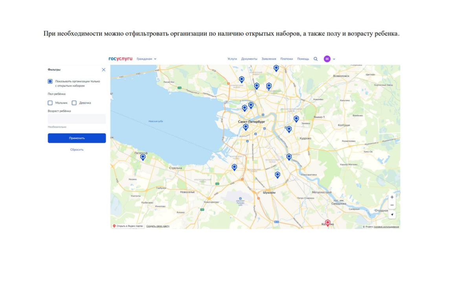This screenshot has height=292, width=452.
Task: Click the Сбросить link
Action: click(77, 150)
